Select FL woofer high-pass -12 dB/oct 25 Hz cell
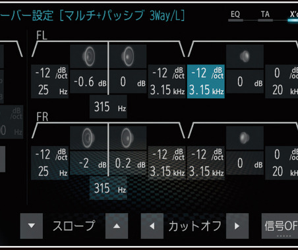 coord(49,82)
